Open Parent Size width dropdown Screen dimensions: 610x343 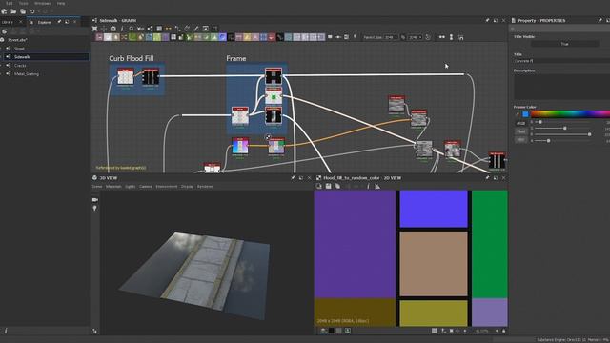tap(391, 37)
